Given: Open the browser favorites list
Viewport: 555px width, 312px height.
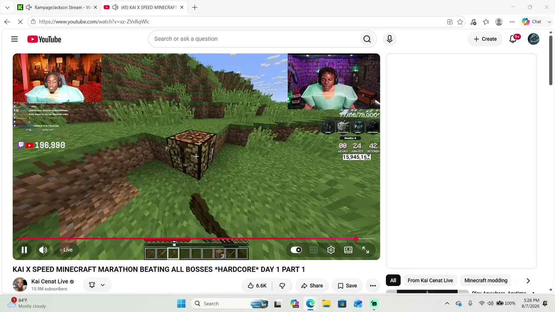Looking at the screenshot, I should (486, 22).
